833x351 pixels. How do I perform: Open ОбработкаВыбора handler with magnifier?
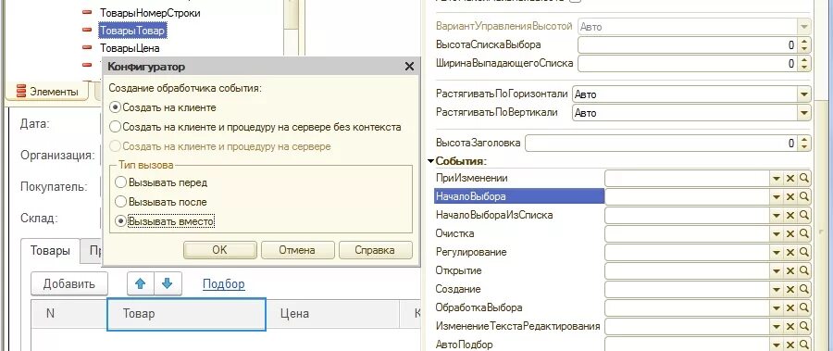[x=803, y=308]
